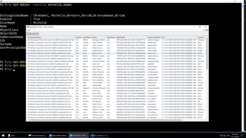
Task: Select the Miller, Michael row
Action: click(x=116, y=75)
